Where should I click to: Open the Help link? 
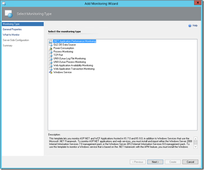coord(195,26)
